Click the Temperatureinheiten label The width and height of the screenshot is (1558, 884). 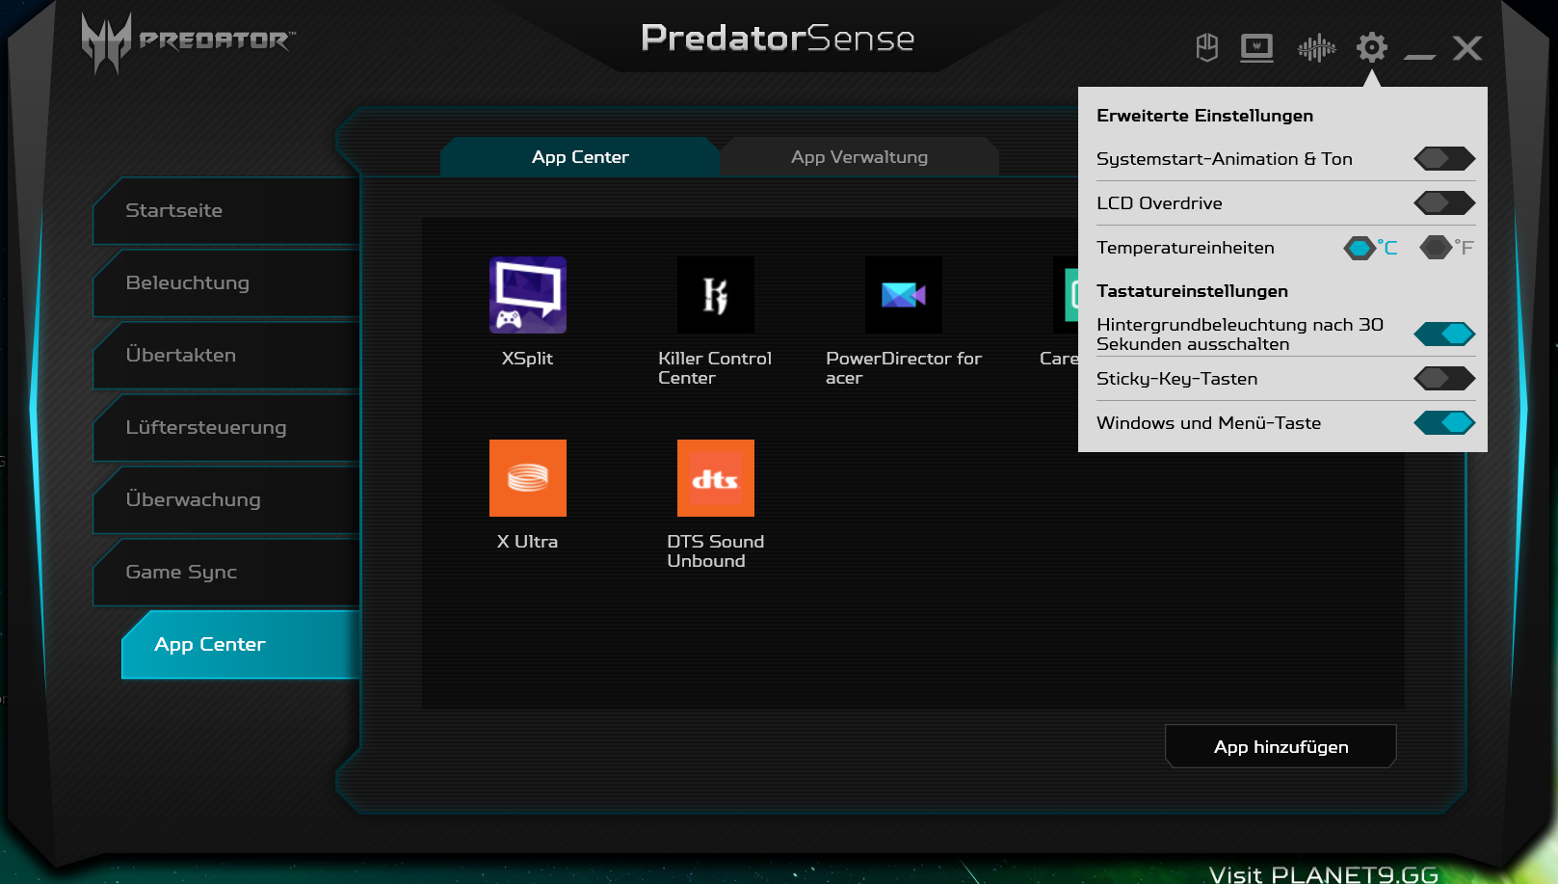tap(1185, 248)
